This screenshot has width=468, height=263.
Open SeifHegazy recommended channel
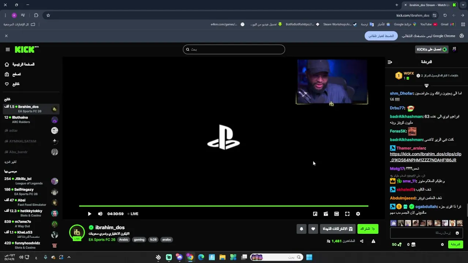tap(31, 192)
